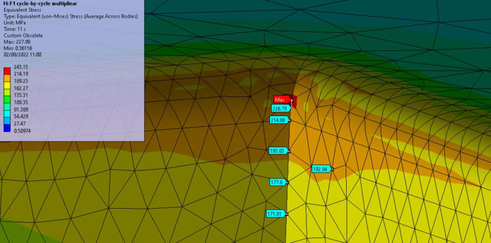Click the 'Time: 11 s' legend line
The image size is (491, 243).
(x=15, y=29)
